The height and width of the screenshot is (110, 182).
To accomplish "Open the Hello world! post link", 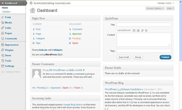I will pyautogui.click(x=76, y=70).
